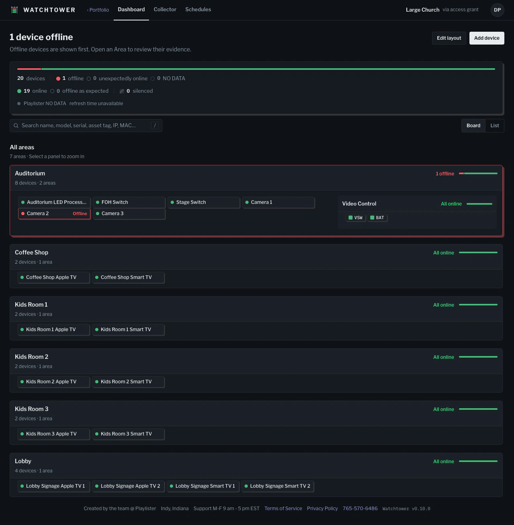The image size is (514, 525).
Task: Select Kids Room 1 Apple TV
Action: [x=53, y=330]
